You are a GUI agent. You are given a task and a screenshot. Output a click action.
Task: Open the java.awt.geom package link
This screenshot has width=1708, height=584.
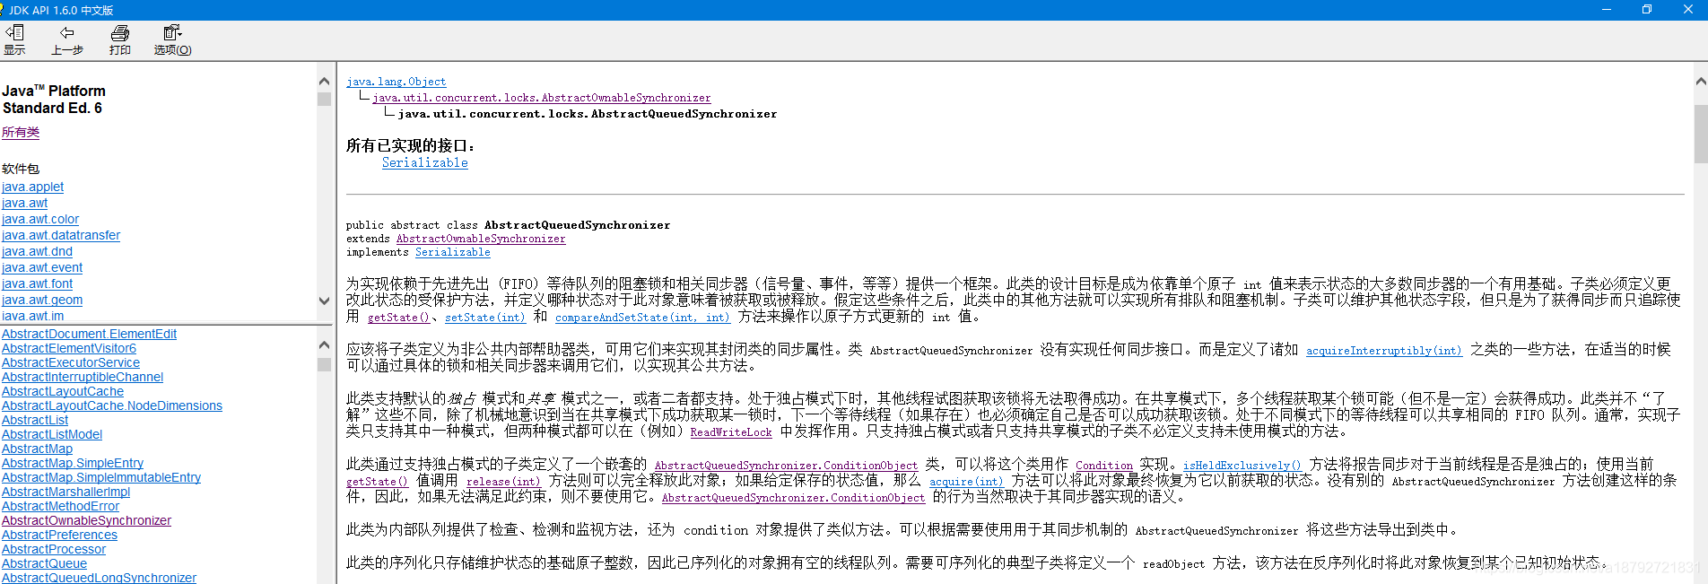pyautogui.click(x=42, y=300)
